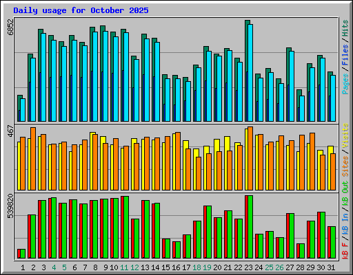The image size is (353, 275).
Task: Select the green kB Out bar for day 11
Action: (x=126, y=227)
